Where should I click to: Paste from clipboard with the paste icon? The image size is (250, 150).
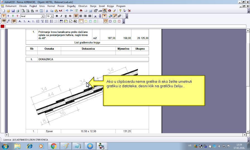click(x=56, y=11)
